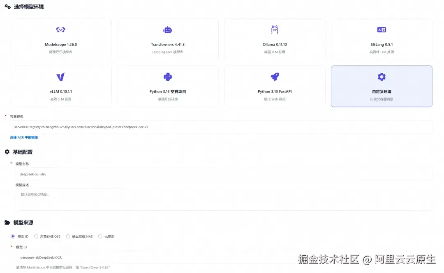This screenshot has height=273, width=444.
Task: Choose the vLLM 0.10.1.1 logo icon
Action: pos(60,77)
